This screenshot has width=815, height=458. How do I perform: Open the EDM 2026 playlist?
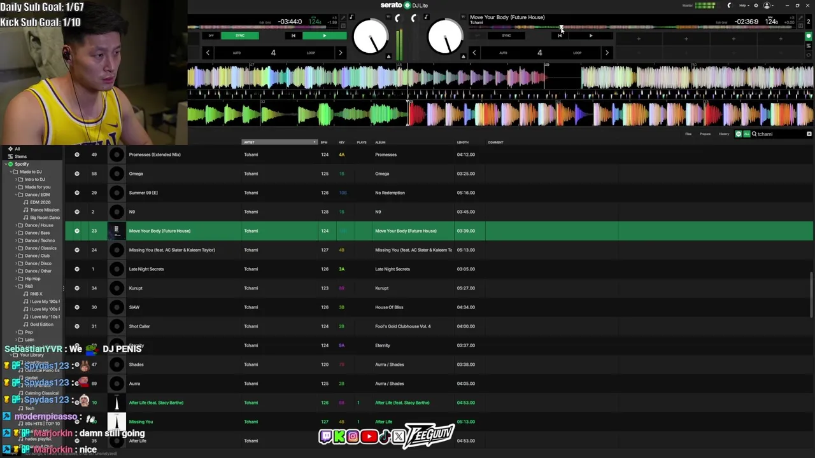[40, 202]
